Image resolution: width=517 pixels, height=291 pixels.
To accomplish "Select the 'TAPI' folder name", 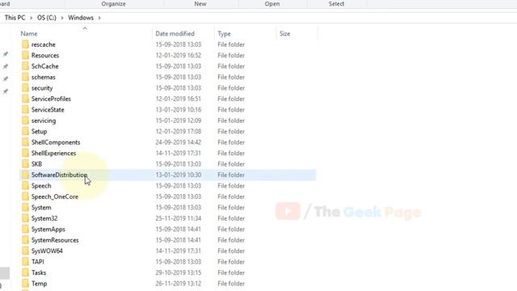I will [38, 262].
